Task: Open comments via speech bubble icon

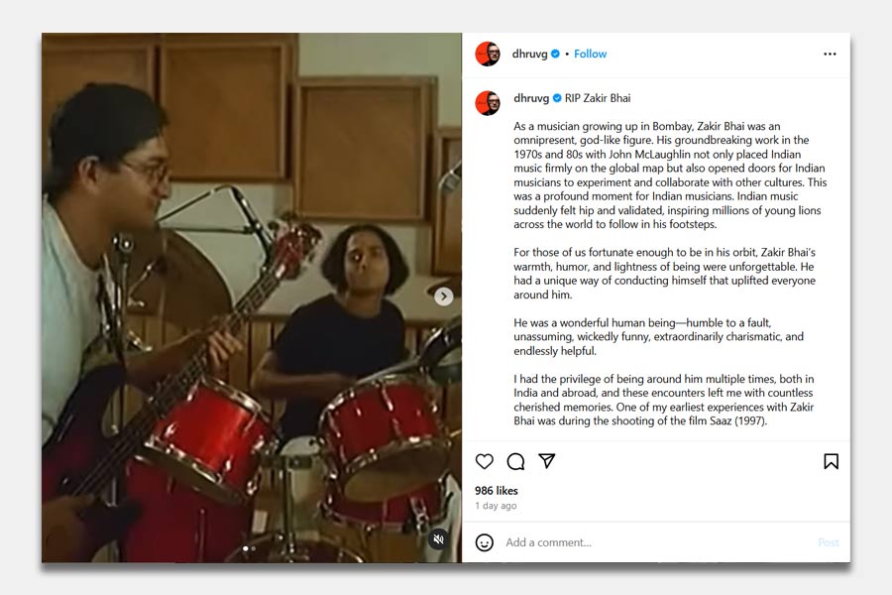Action: [515, 461]
